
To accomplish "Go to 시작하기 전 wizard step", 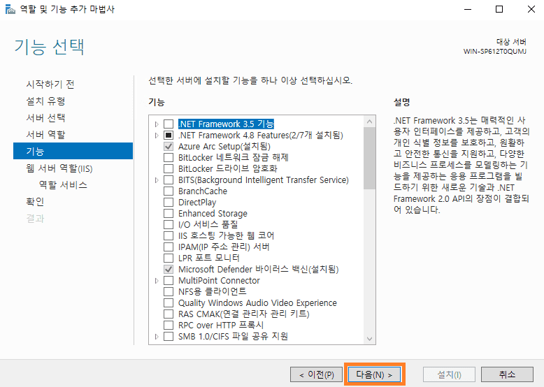I will click(50, 85).
